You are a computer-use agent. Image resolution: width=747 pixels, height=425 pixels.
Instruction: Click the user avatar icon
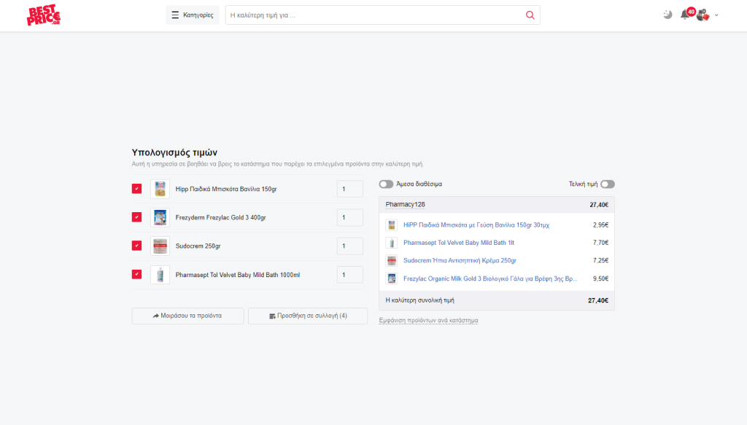703,15
